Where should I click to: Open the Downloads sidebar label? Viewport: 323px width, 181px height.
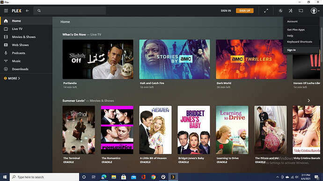coord(20,69)
